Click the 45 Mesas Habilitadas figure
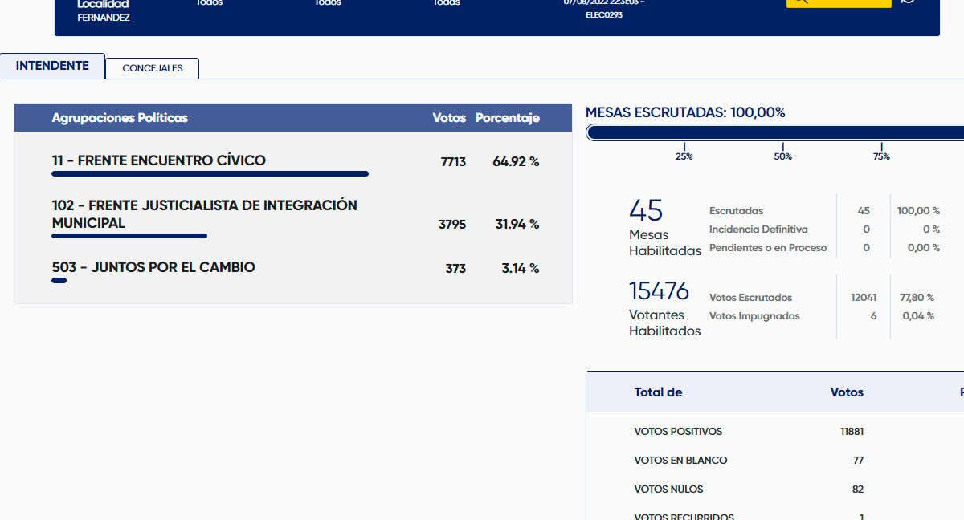 (x=646, y=211)
